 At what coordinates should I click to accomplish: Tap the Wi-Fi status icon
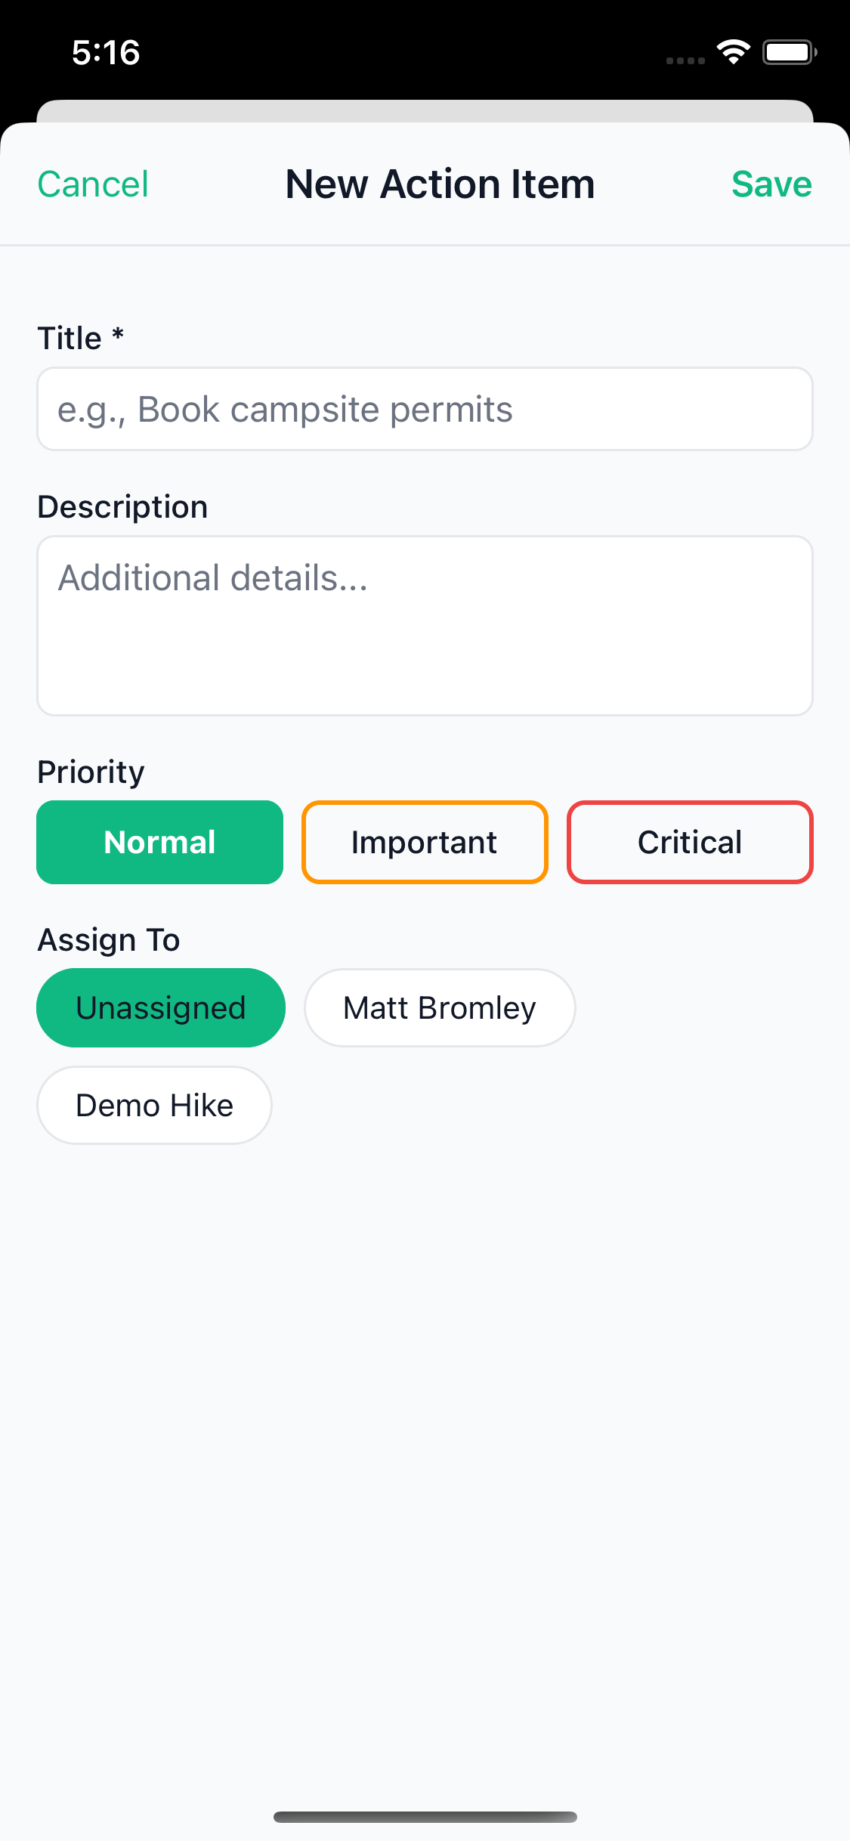click(x=733, y=52)
